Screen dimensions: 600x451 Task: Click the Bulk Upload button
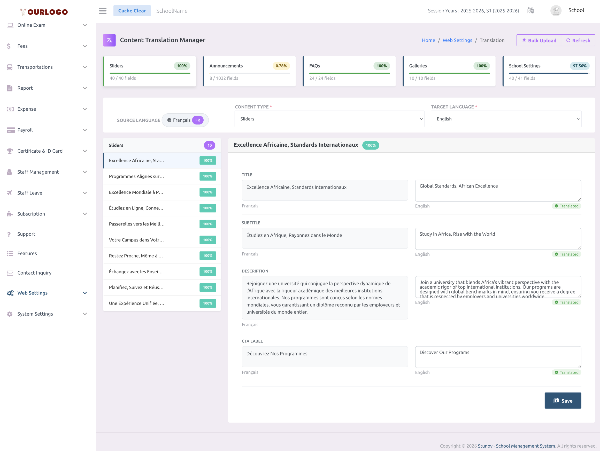pos(539,40)
